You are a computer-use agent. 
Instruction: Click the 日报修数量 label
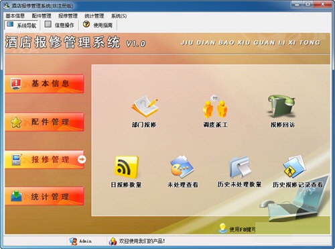click(x=126, y=185)
